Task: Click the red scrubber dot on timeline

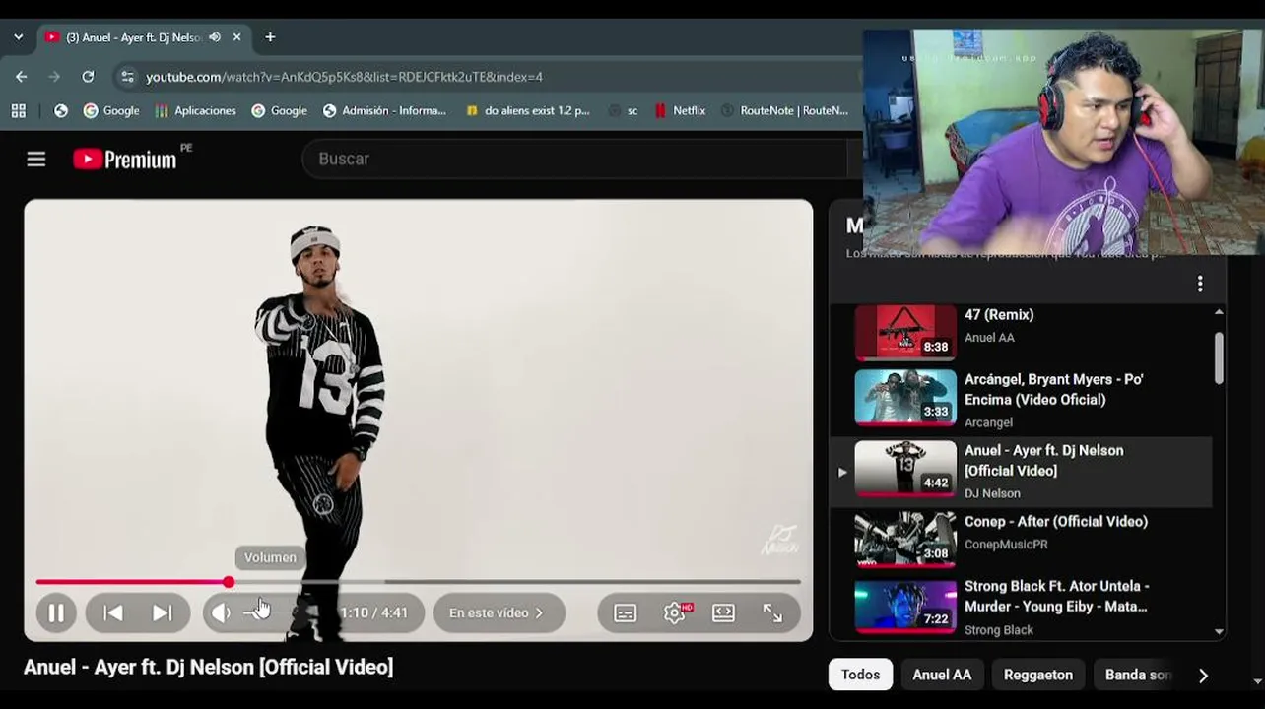Action: (229, 582)
